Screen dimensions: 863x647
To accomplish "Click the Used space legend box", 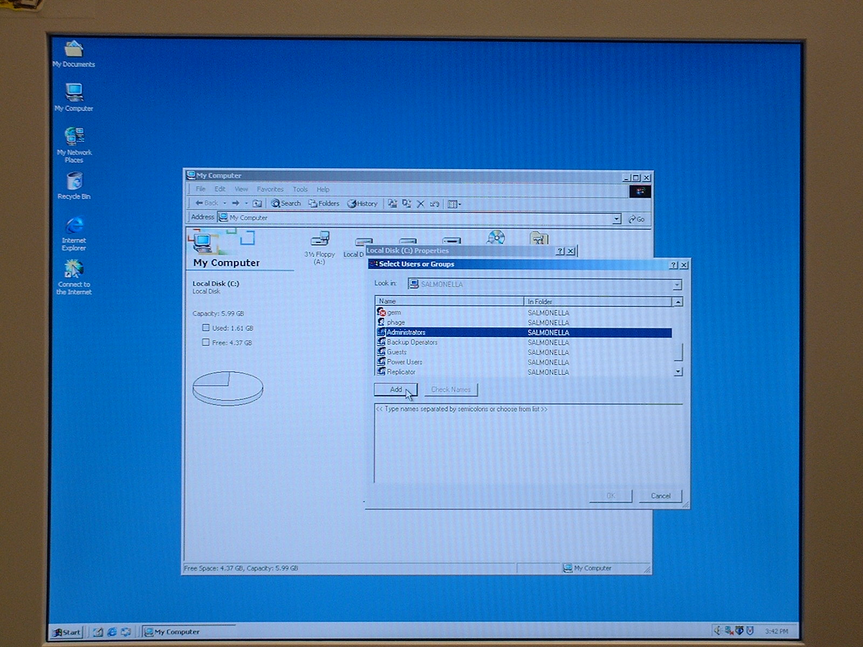I will [206, 327].
